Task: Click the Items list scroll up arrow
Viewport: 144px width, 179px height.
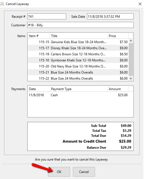Action: click(131, 41)
